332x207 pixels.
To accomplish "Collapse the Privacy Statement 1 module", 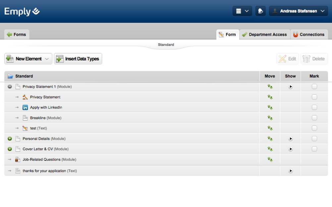I will point(10,87).
